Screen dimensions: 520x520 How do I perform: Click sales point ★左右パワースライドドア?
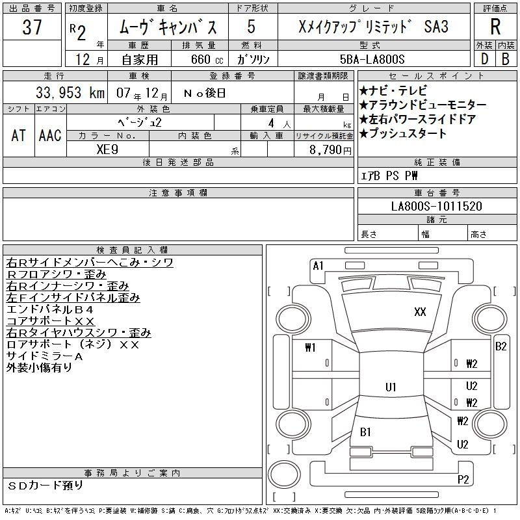418,119
